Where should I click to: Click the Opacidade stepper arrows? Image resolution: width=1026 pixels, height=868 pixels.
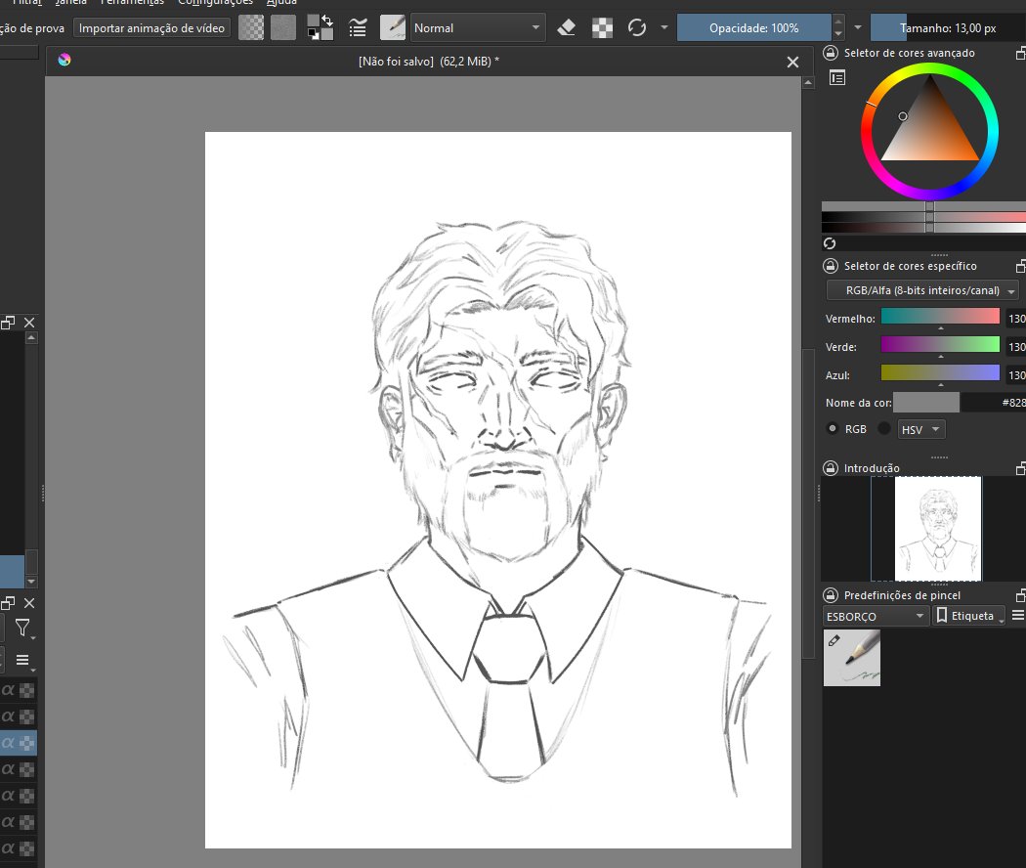pyautogui.click(x=838, y=28)
